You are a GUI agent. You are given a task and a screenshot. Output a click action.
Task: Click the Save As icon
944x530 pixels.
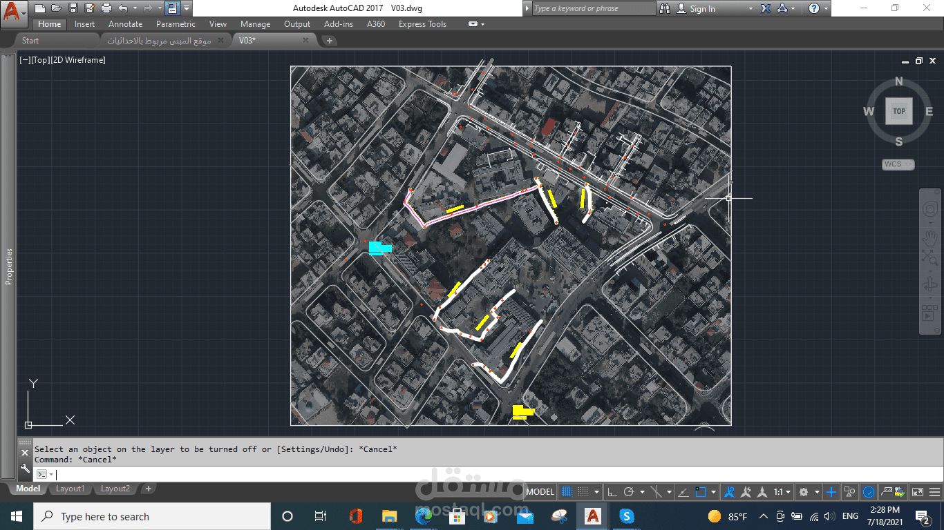pos(89,8)
